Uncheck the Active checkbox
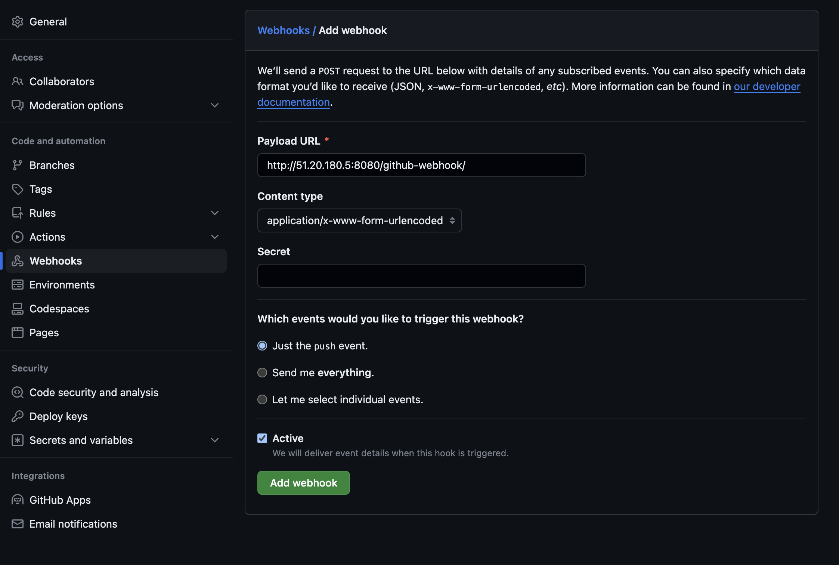Screen dimensions: 839x565 pyautogui.click(x=262, y=438)
